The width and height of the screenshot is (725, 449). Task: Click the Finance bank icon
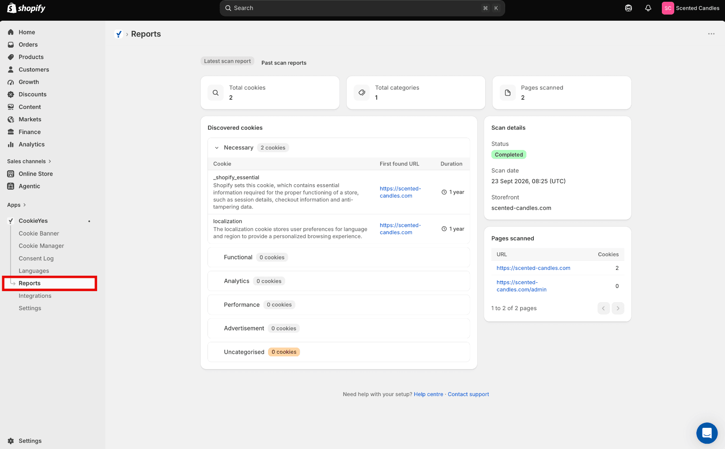[x=11, y=132]
